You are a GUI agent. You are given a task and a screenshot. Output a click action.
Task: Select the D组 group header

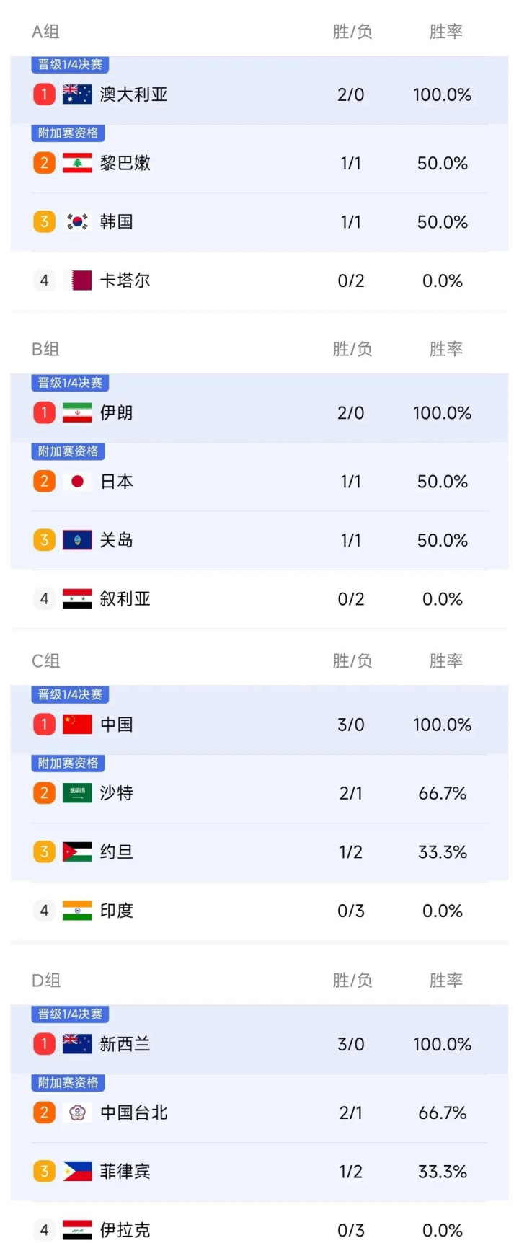tap(46, 980)
